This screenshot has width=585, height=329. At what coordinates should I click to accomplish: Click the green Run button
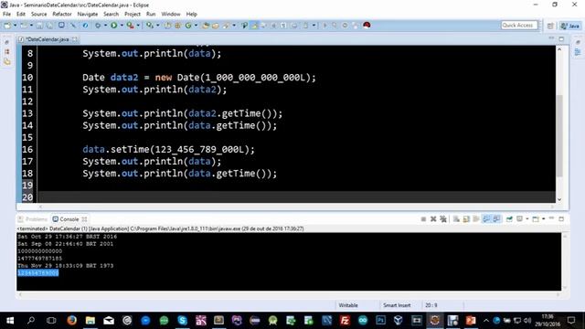point(113,26)
